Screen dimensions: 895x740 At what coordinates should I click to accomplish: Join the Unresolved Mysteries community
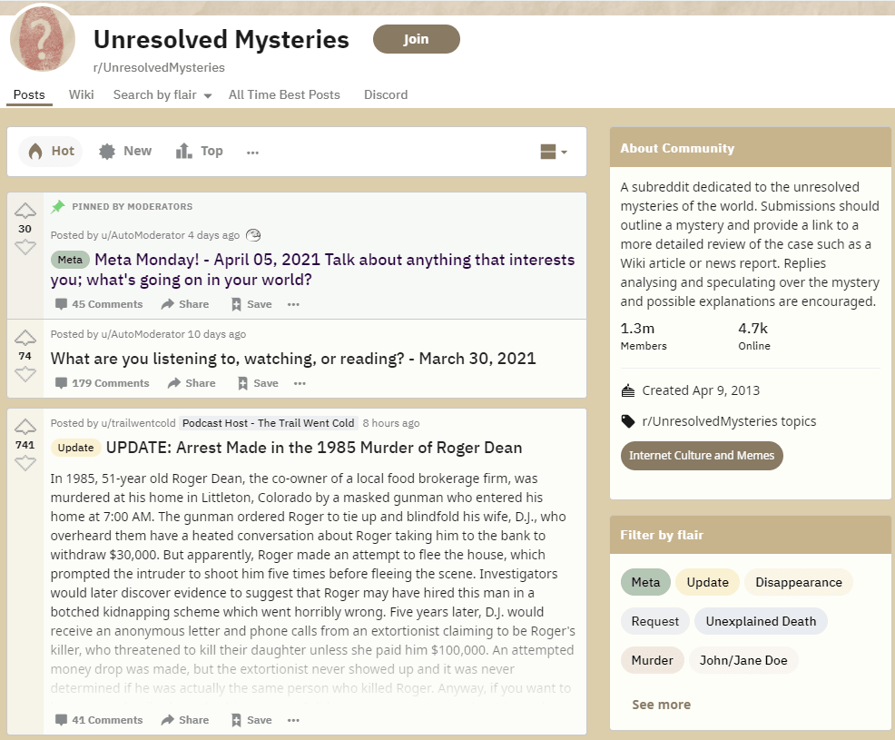pyautogui.click(x=416, y=39)
